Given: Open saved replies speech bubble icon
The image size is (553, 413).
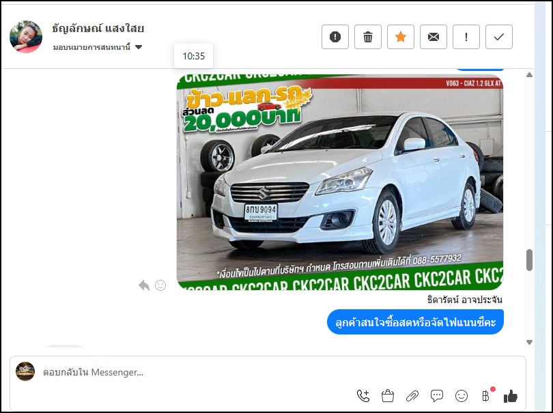Looking at the screenshot, I should point(437,396).
